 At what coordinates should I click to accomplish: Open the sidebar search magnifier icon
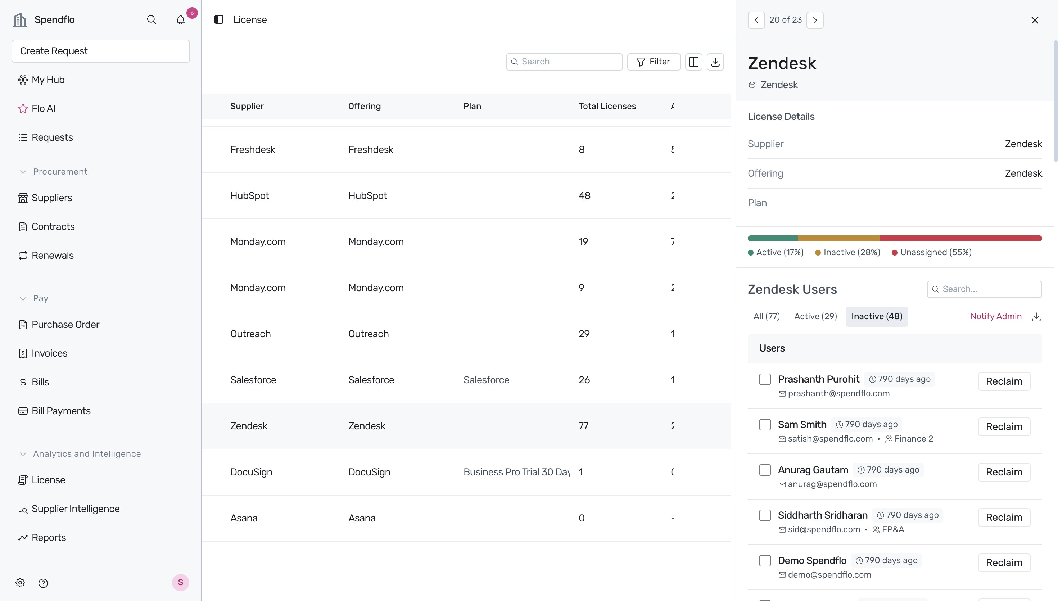point(152,20)
